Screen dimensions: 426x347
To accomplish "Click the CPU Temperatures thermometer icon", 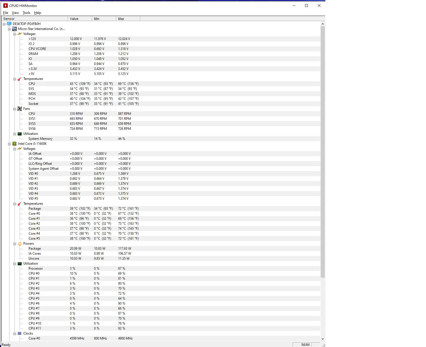I will tap(20, 204).
